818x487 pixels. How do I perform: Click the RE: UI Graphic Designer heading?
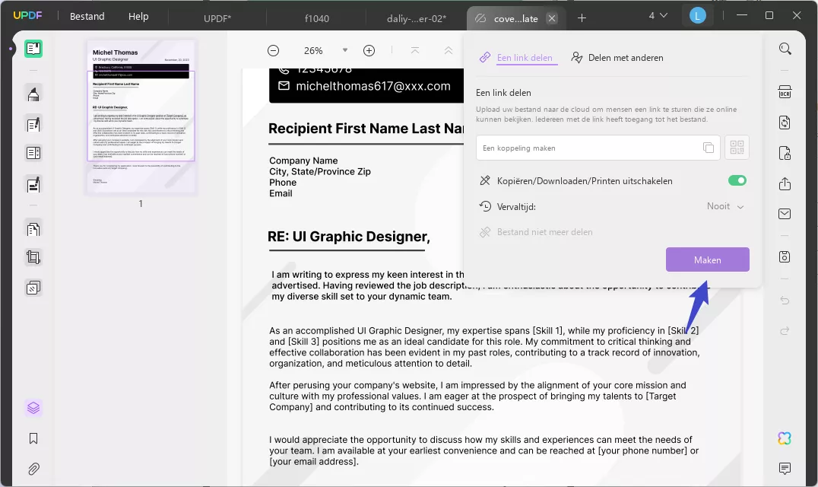click(348, 237)
